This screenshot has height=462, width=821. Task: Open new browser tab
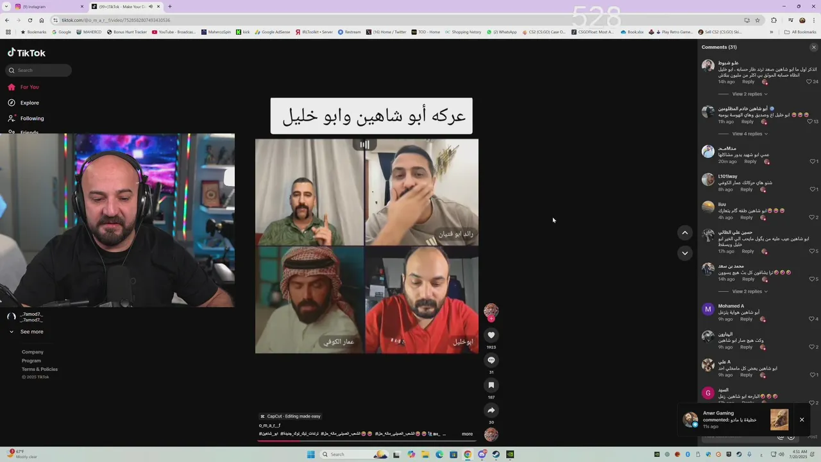click(170, 6)
